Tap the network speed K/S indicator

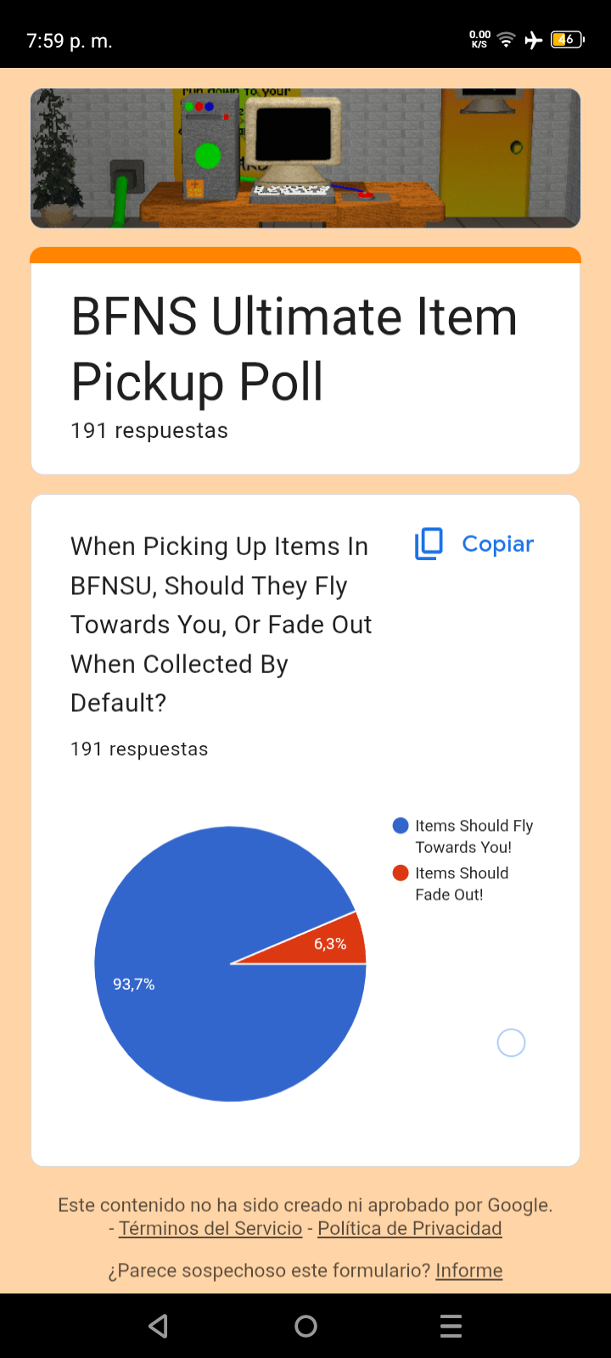click(x=479, y=40)
